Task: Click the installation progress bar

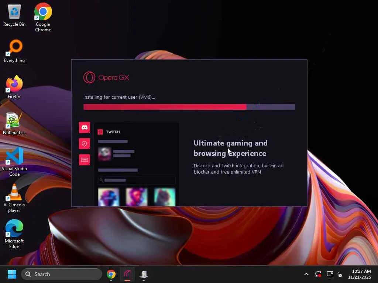Action: pos(189,107)
